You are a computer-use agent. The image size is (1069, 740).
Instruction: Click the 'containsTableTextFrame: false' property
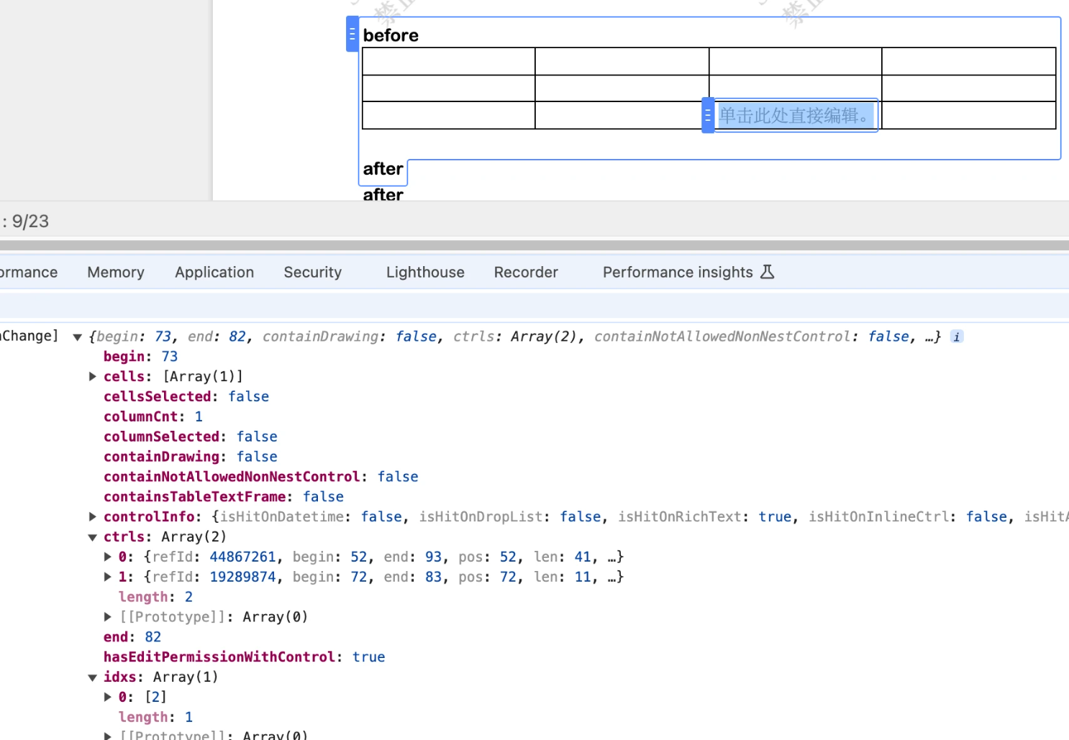(224, 496)
